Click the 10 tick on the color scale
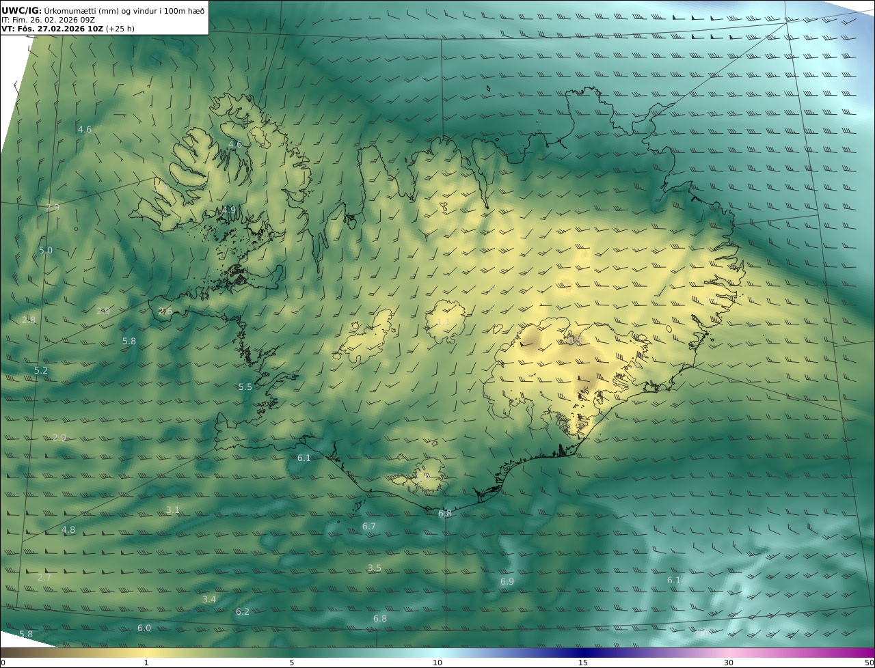The height and width of the screenshot is (668, 875). (437, 662)
